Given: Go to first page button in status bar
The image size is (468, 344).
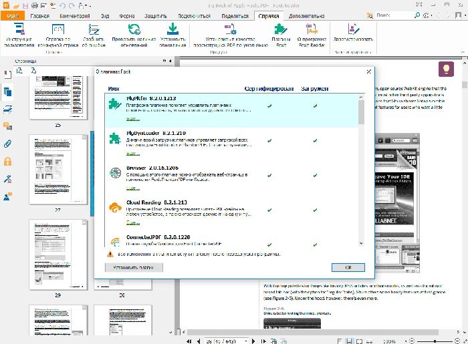Looking at the screenshot, I should (x=189, y=341).
